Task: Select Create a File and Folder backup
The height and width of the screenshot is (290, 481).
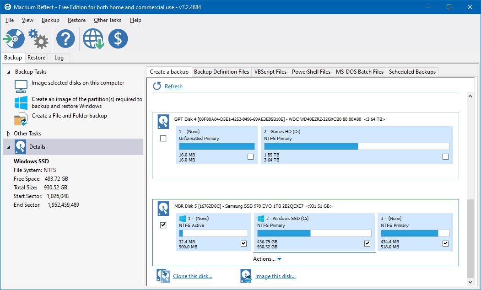Action: [x=69, y=116]
